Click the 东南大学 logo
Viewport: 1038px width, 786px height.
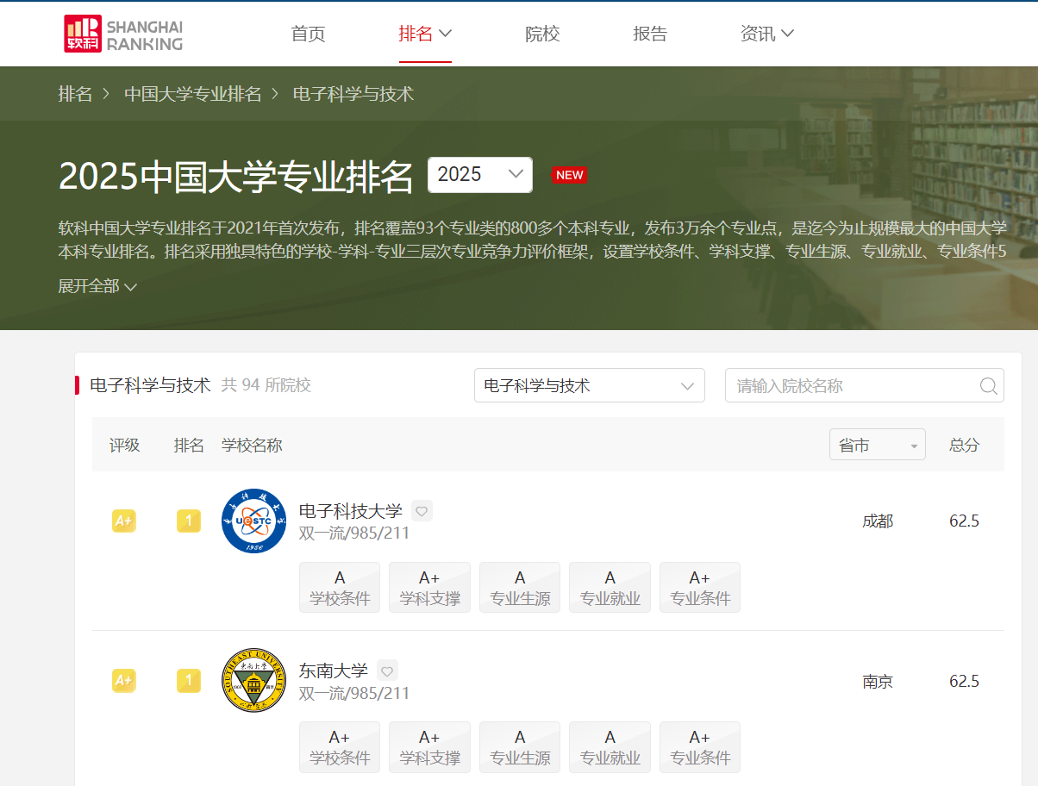pos(253,681)
